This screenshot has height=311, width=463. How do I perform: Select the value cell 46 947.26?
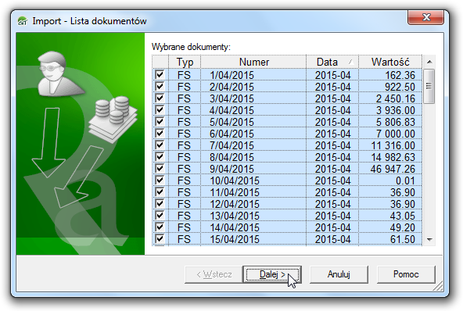tap(390, 169)
